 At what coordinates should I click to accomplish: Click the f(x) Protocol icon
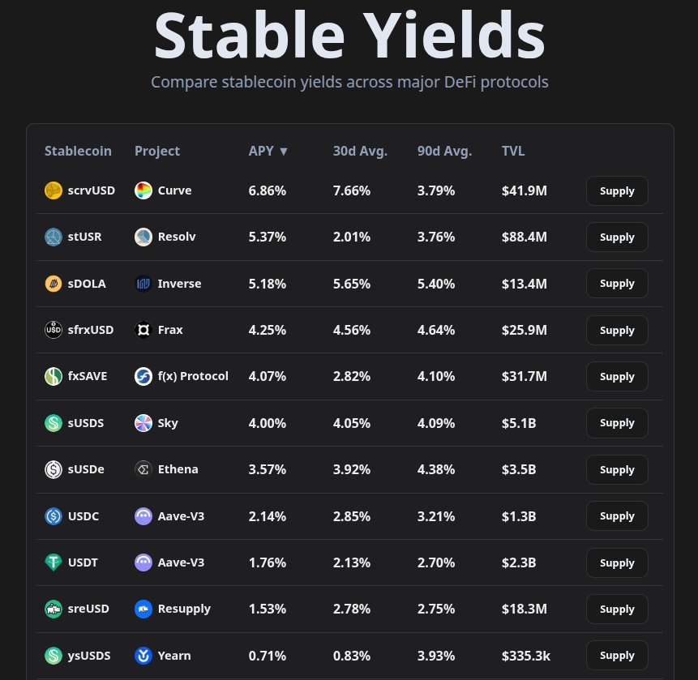[143, 377]
